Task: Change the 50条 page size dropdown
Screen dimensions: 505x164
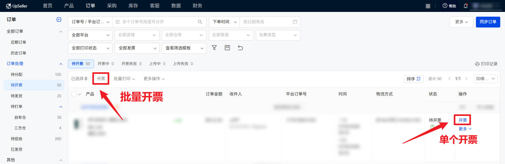Action: coord(486,79)
